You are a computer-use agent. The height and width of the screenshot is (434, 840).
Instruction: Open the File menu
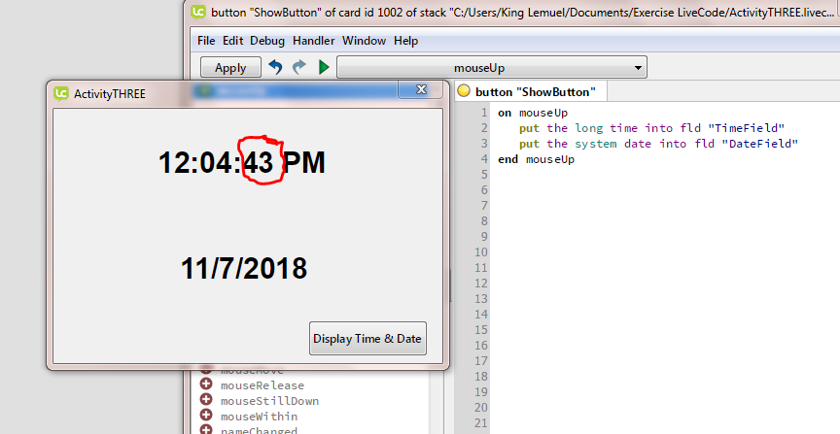tap(206, 41)
